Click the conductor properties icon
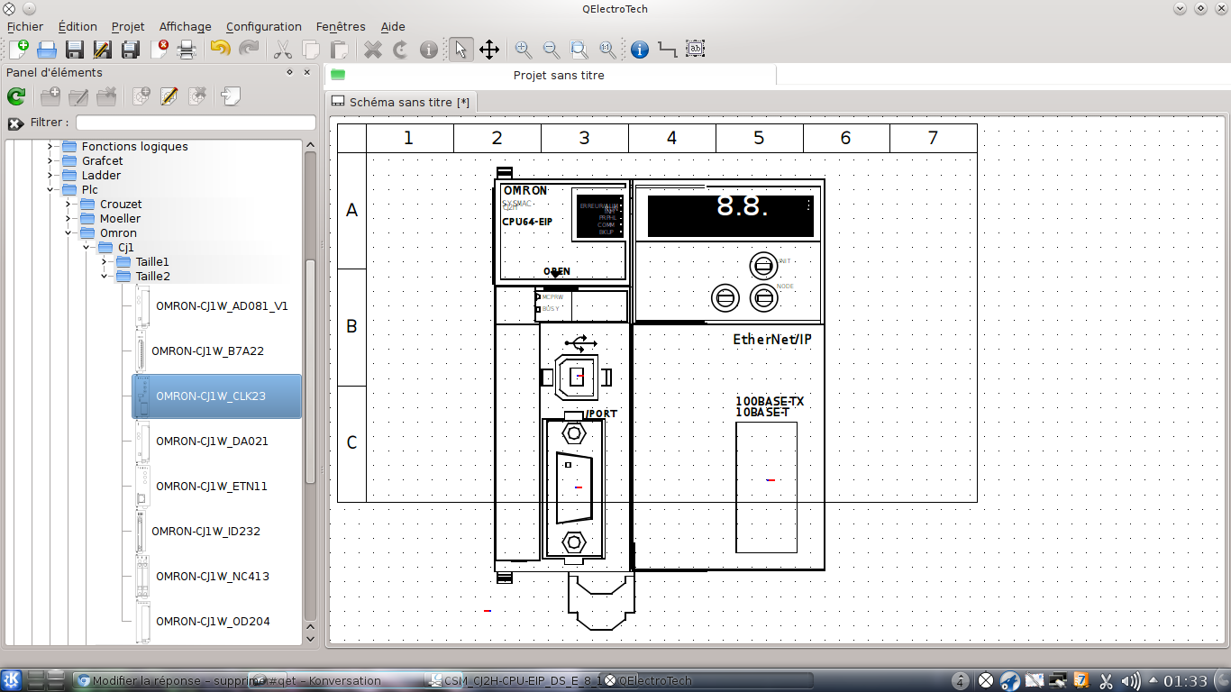1231x692 pixels. pos(668,50)
